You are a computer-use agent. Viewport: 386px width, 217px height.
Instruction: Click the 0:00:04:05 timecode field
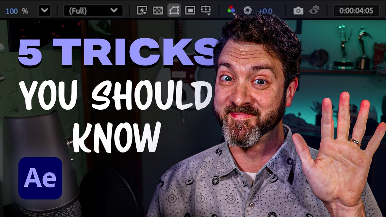click(356, 11)
